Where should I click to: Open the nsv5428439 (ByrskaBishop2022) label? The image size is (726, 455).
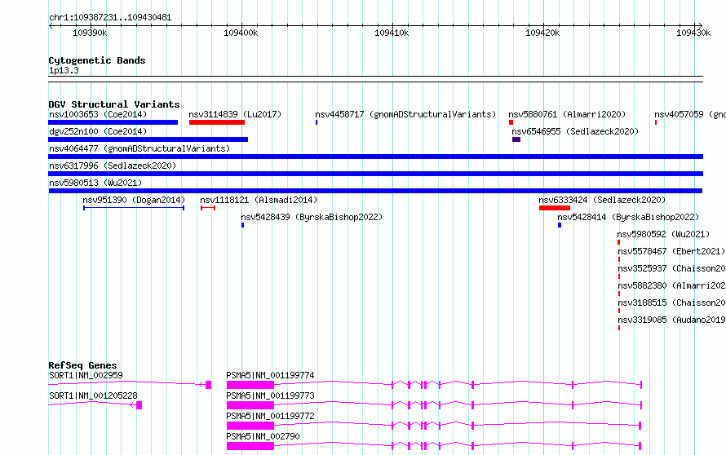[x=312, y=217]
